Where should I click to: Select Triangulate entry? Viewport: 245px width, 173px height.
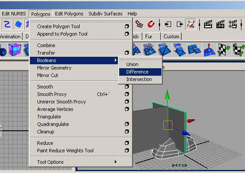49,117
